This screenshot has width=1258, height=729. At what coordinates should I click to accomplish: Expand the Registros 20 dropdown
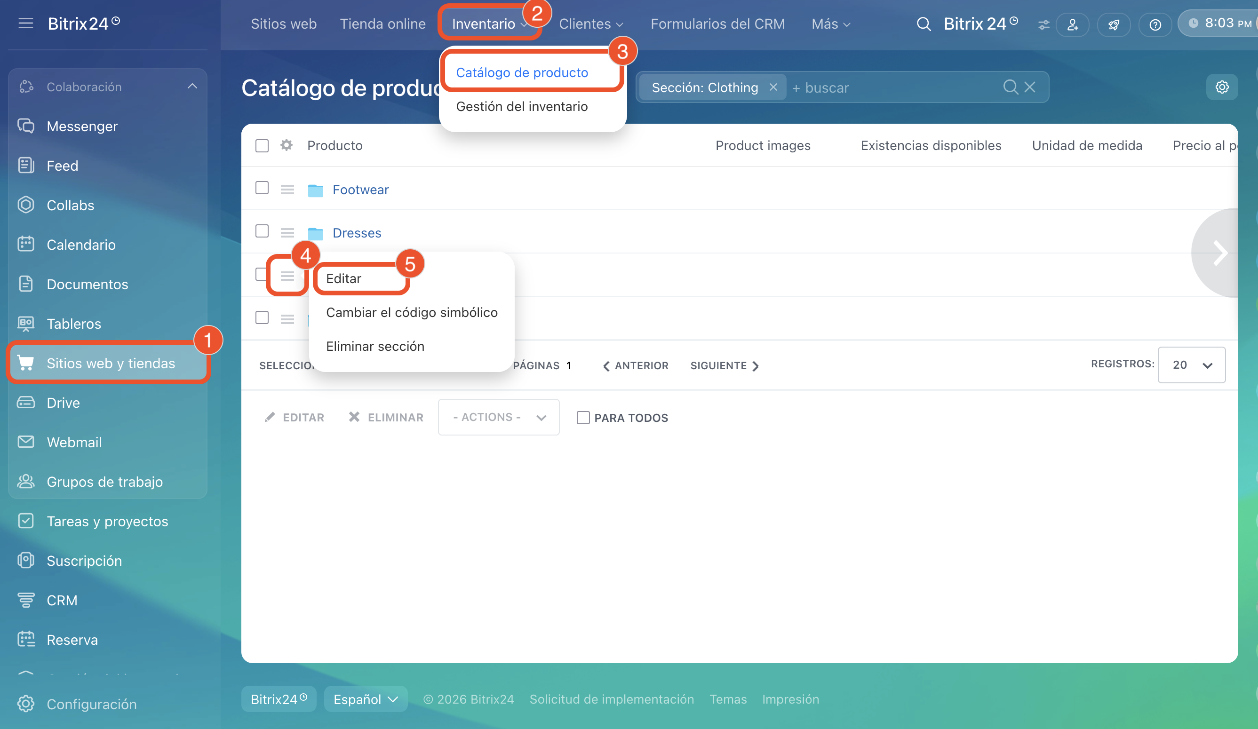pyautogui.click(x=1191, y=365)
